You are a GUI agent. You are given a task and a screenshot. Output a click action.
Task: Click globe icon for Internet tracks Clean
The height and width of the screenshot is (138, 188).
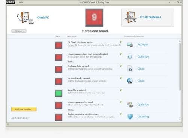click(x=130, y=81)
